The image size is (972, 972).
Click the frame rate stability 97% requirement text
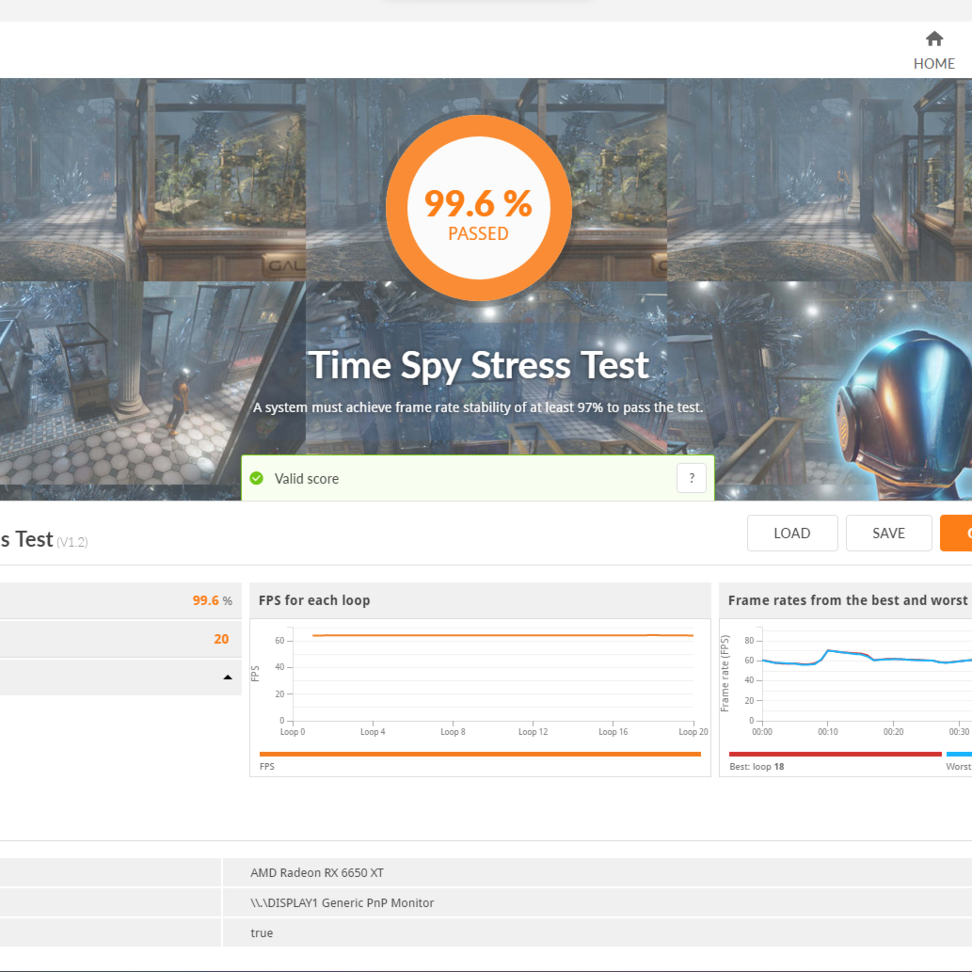(x=478, y=408)
